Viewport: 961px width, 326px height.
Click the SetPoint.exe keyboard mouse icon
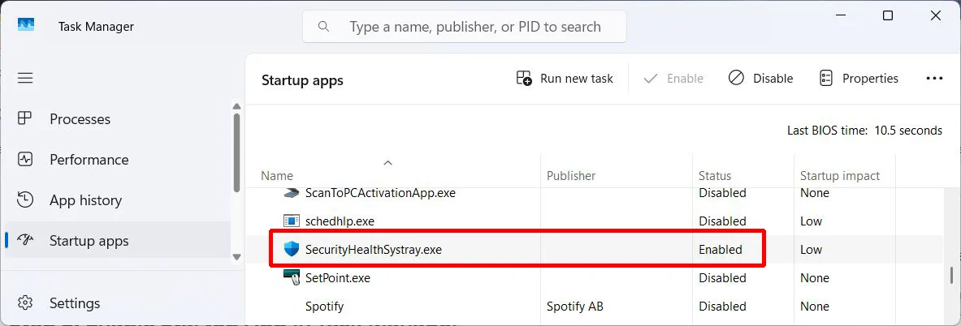click(291, 277)
